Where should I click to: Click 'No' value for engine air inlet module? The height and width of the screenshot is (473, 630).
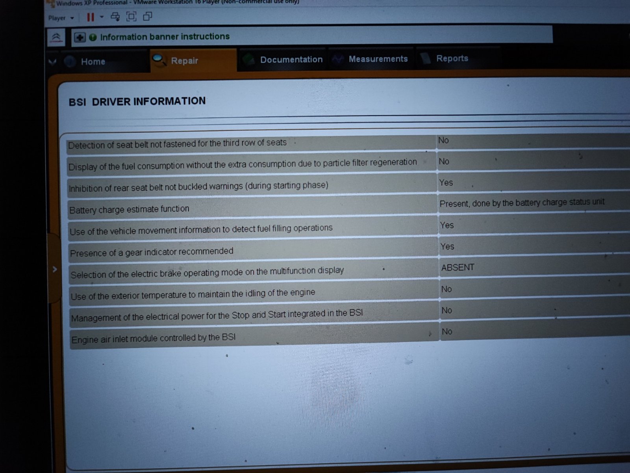coord(447,331)
